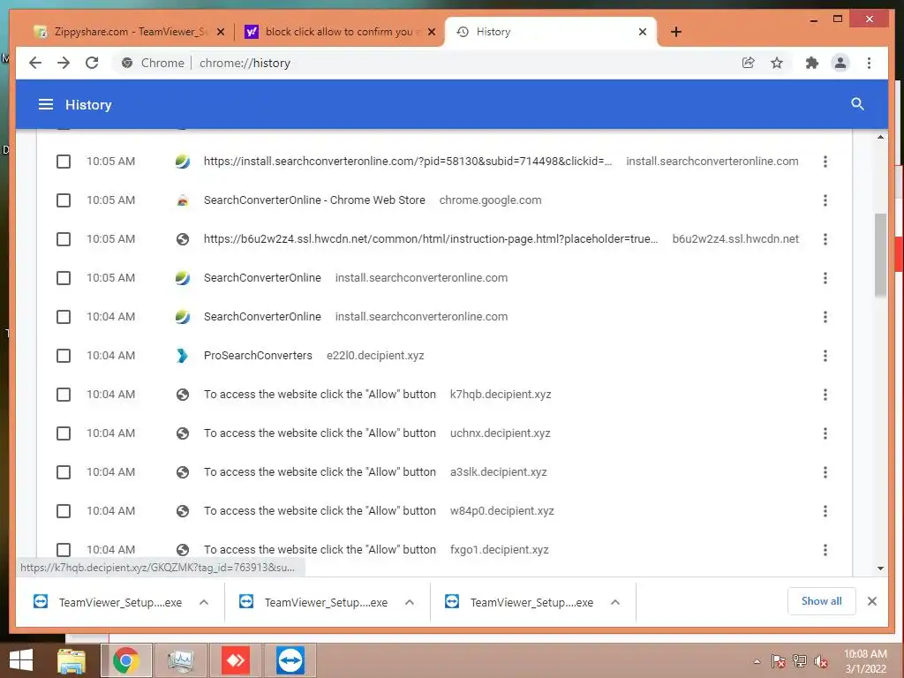The image size is (904, 678).
Task: Open the Extensions puzzle icon
Action: point(812,63)
